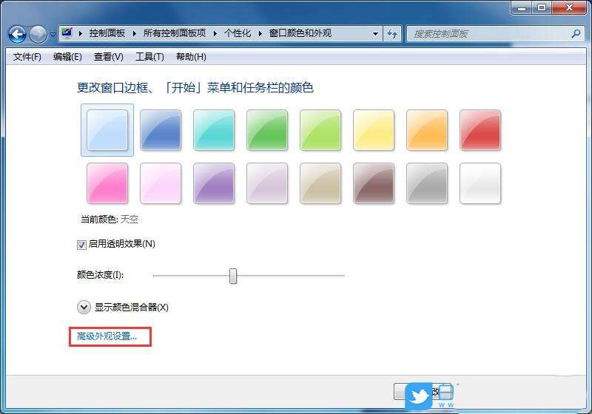Open the address bar history dropdown
This screenshot has height=414, width=592.
click(x=375, y=33)
